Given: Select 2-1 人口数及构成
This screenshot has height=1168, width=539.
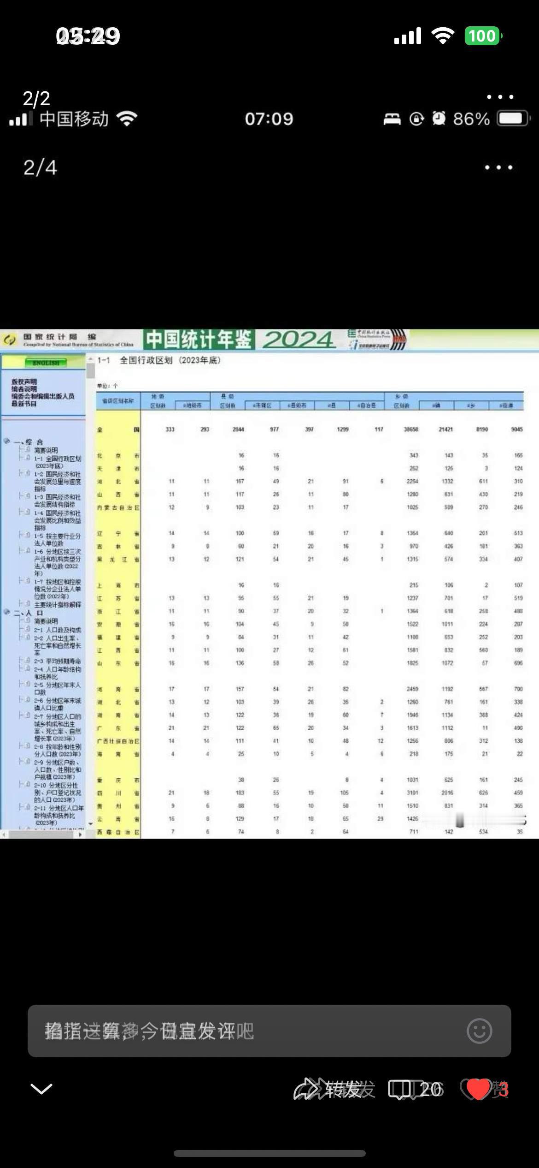Looking at the screenshot, I should pos(58,630).
